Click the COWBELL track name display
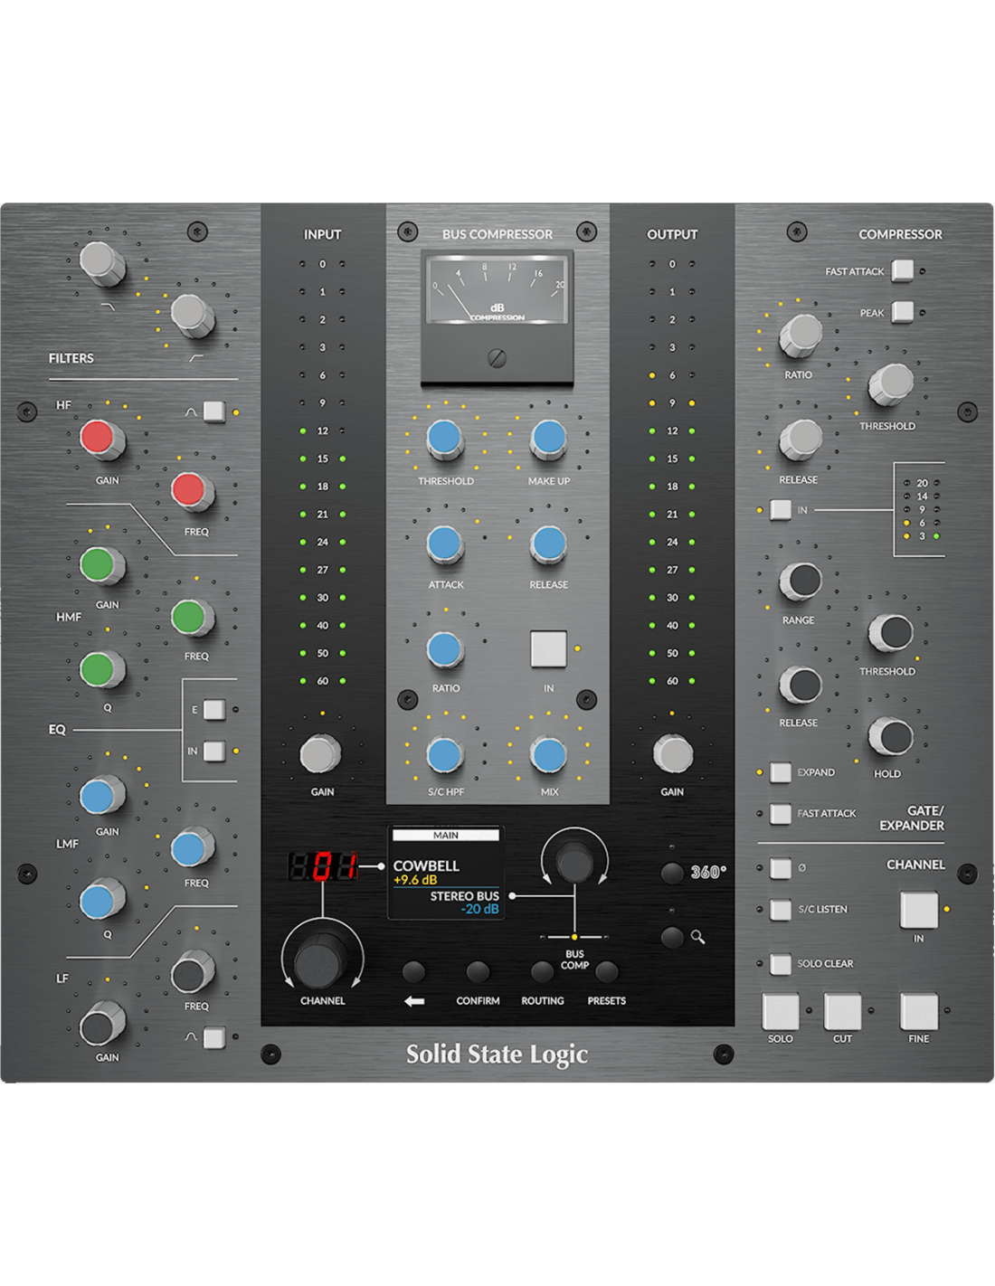 (426, 865)
